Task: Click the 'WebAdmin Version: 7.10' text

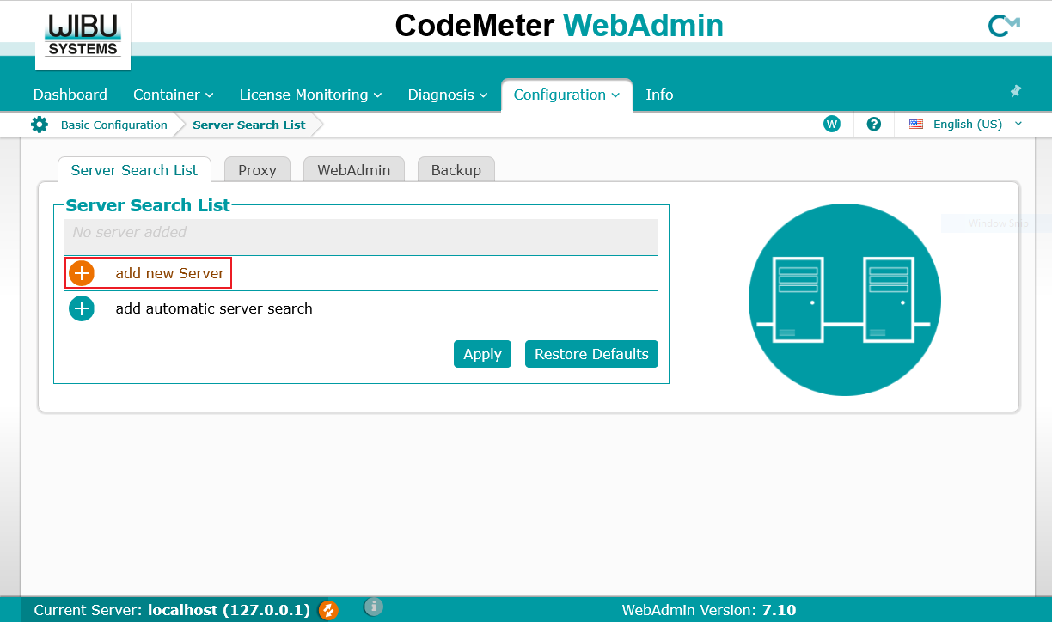Action: [709, 611]
